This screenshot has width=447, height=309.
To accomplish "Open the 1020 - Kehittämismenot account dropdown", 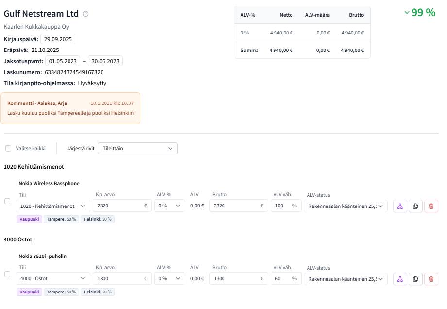I will (x=53, y=206).
